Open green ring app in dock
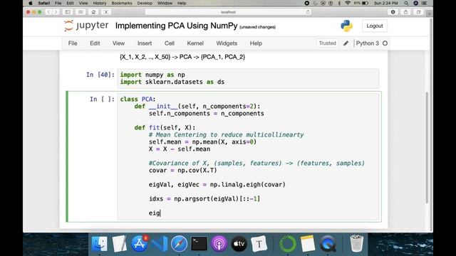 click(x=288, y=243)
